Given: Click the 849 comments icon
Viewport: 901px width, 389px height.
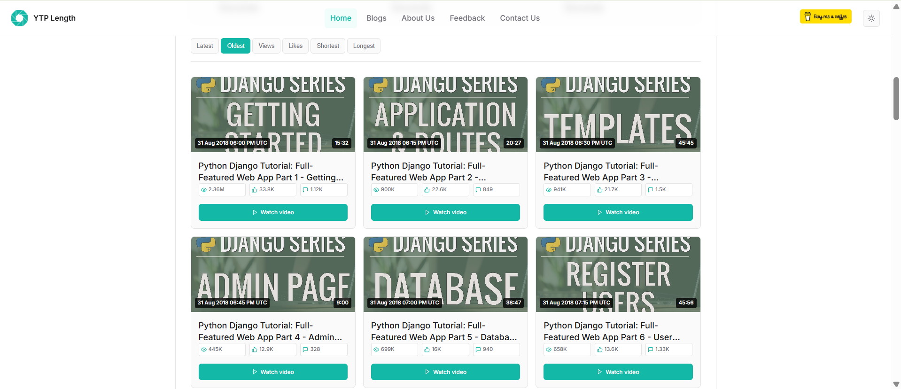Looking at the screenshot, I should (x=478, y=190).
